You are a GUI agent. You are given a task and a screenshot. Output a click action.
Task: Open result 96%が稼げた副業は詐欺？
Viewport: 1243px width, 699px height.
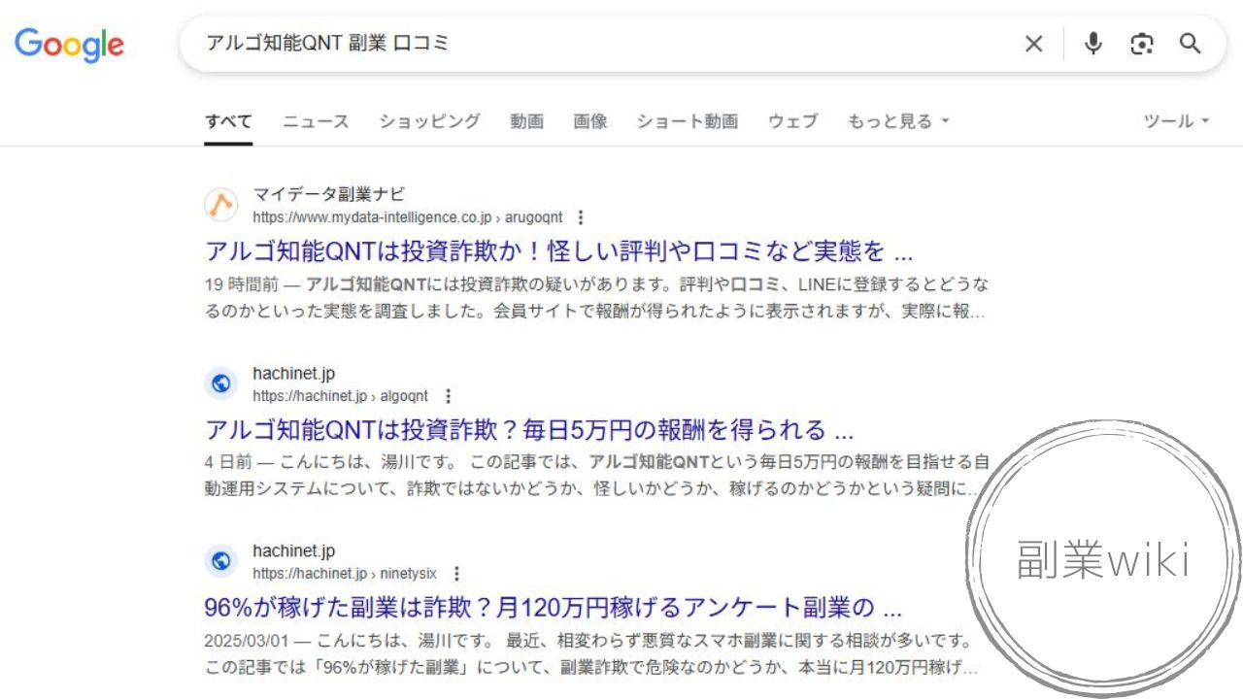(554, 609)
